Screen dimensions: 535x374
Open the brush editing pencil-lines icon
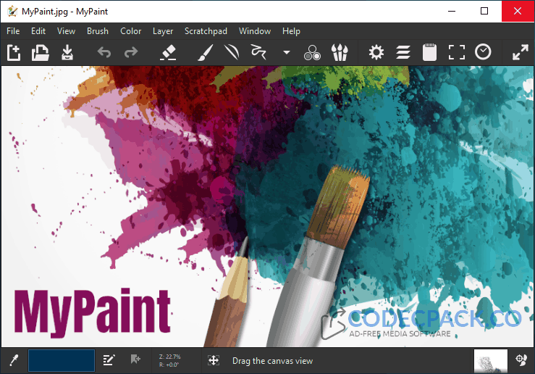109,360
